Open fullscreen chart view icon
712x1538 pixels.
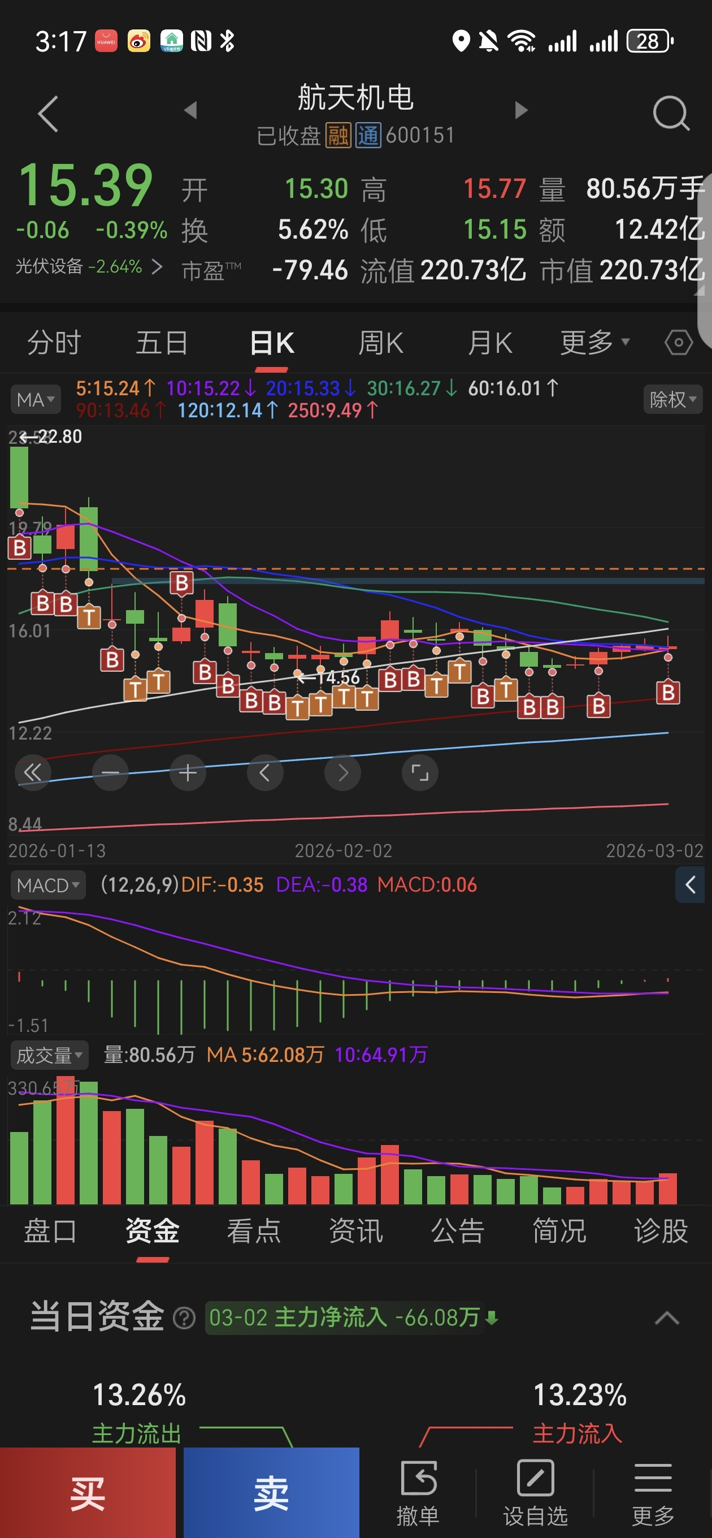pos(420,772)
